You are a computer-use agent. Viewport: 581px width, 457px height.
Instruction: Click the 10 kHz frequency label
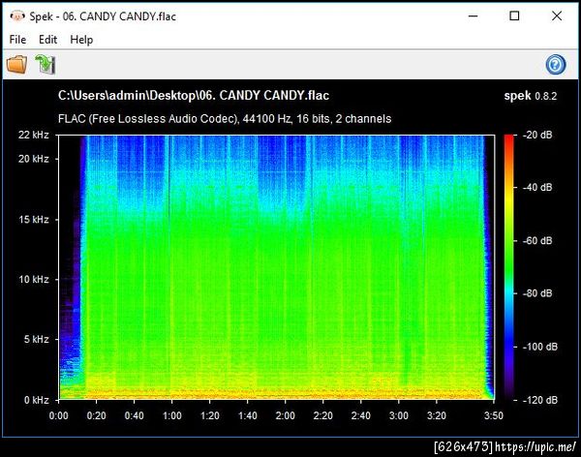(x=34, y=279)
